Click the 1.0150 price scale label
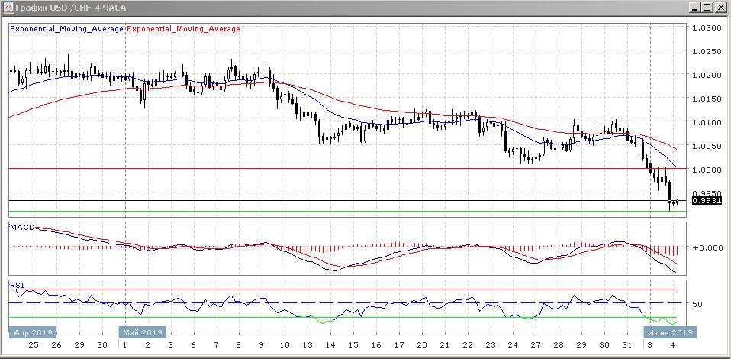 pos(706,99)
